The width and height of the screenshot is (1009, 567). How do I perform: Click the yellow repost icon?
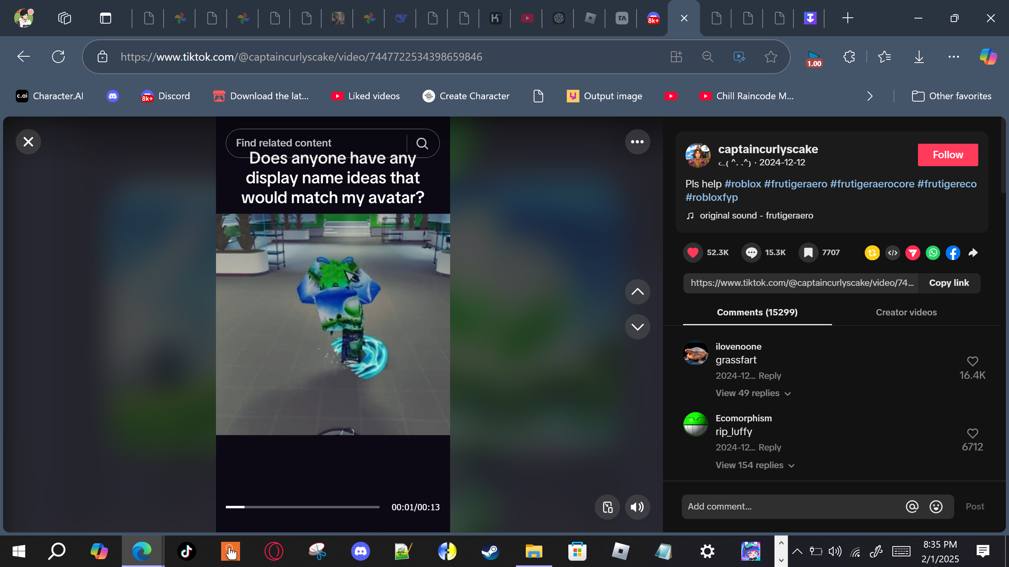[x=872, y=253]
